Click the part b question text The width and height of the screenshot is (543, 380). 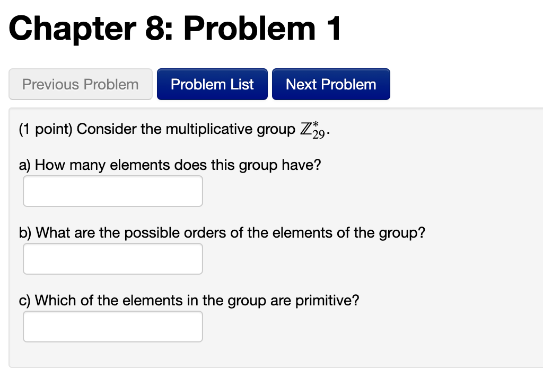223,232
